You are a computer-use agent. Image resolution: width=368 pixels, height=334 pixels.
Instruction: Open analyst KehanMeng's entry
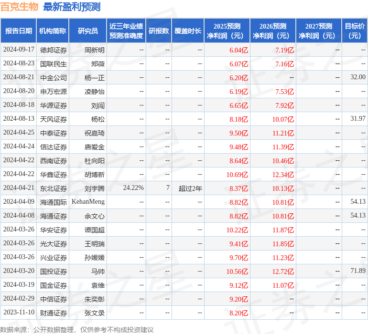tap(88, 202)
